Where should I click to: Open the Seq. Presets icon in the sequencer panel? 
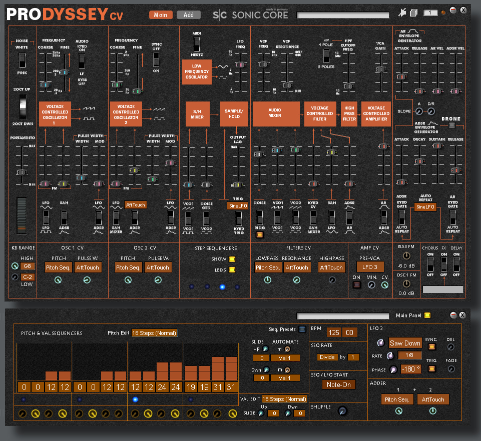[x=302, y=330]
